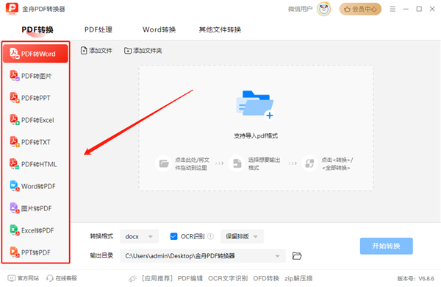Open the 保留排版 layout dropdown

[242, 236]
